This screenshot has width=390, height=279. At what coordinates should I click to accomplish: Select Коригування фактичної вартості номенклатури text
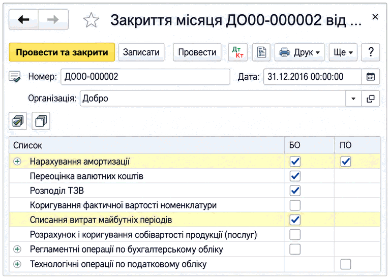point(123,205)
